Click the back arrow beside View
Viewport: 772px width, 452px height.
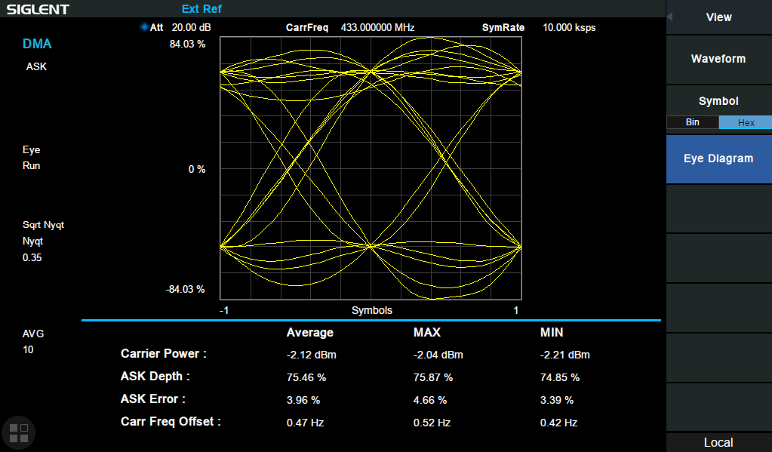tap(670, 17)
